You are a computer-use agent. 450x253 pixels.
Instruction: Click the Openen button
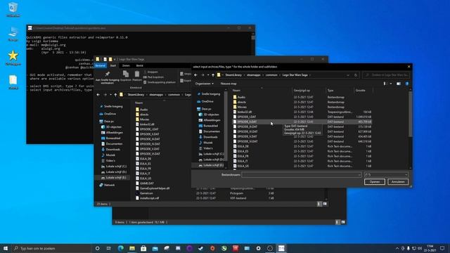[375, 182]
